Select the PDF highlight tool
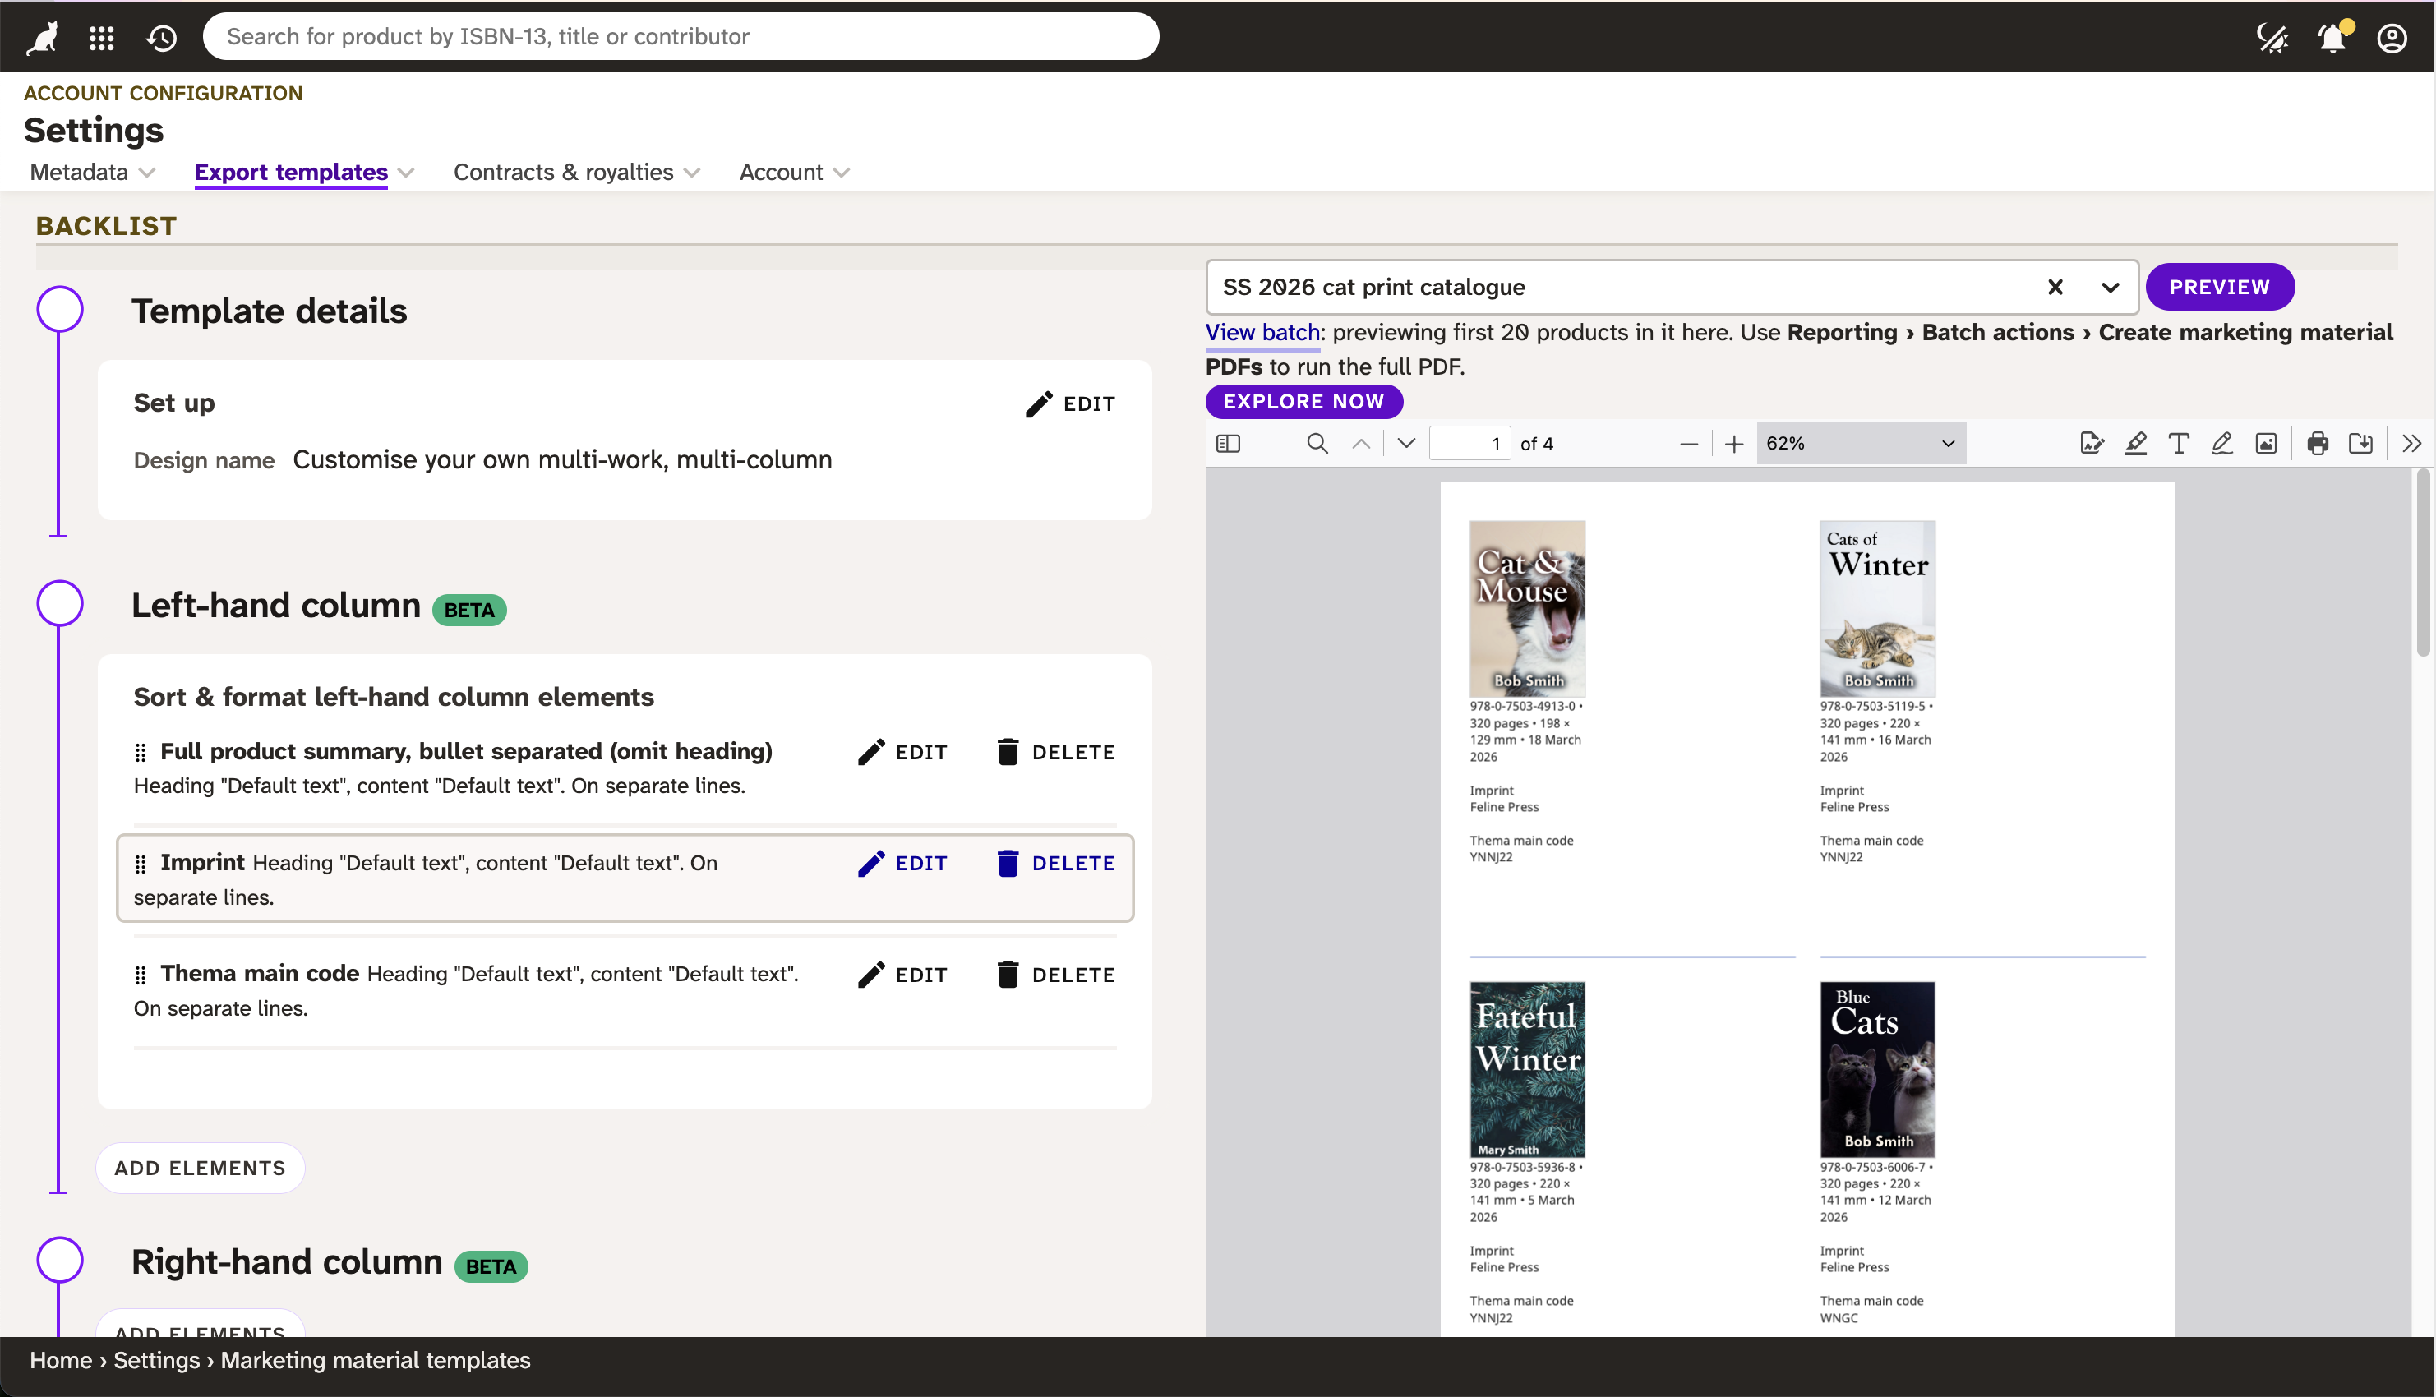The image size is (2436, 1397). [x=2134, y=443]
